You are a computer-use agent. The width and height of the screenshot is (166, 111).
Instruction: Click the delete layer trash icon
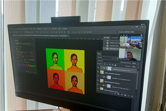coord(132,97)
